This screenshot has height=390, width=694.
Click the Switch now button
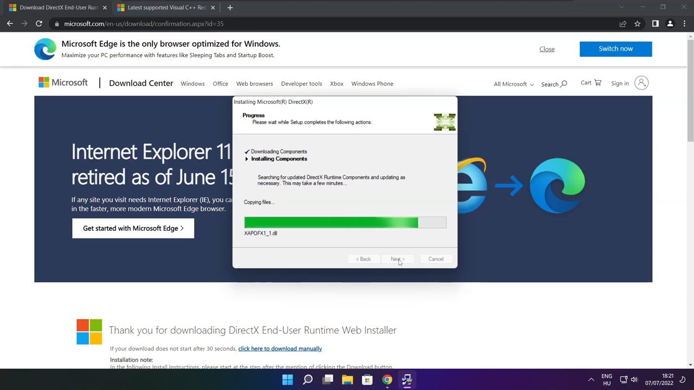coord(616,49)
